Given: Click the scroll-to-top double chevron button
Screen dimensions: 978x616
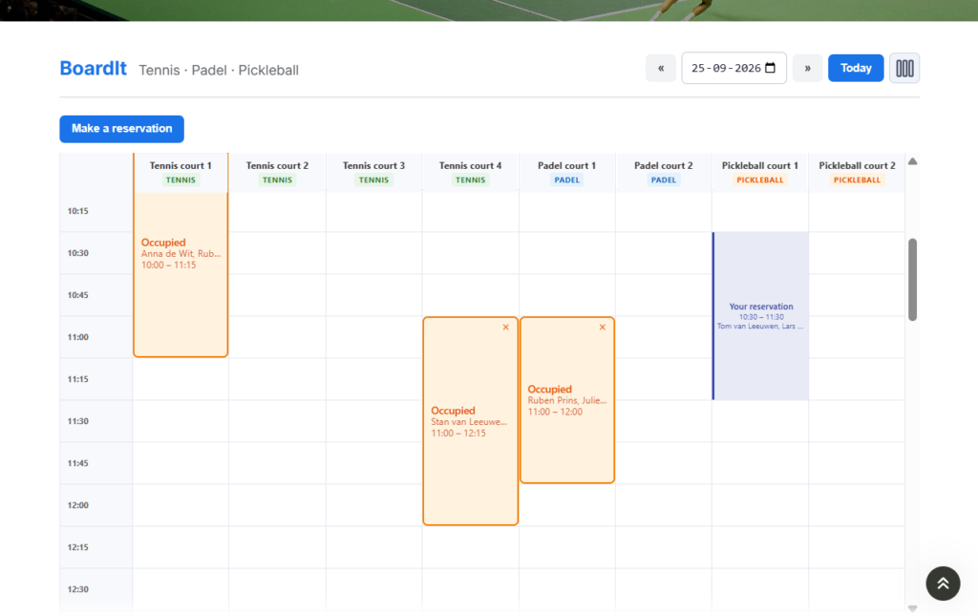Looking at the screenshot, I should tap(943, 584).
